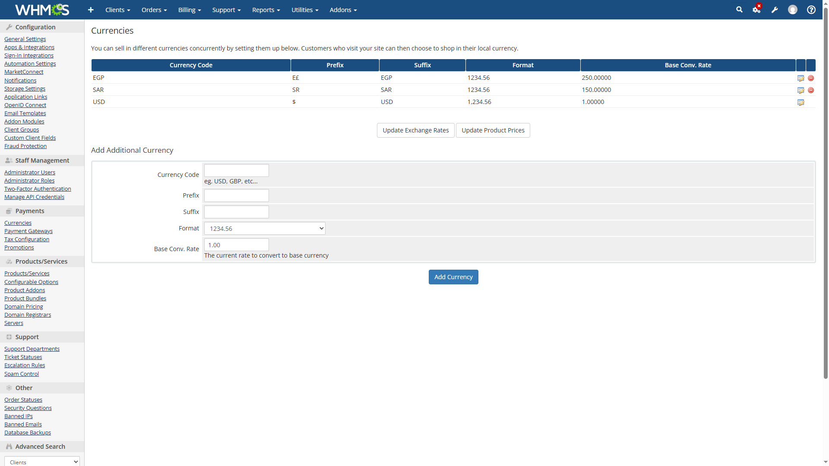Delete the EGP currency row

click(x=810, y=78)
